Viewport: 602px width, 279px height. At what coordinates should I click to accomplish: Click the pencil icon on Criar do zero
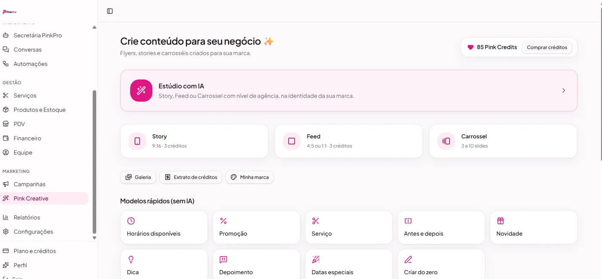[408, 259]
